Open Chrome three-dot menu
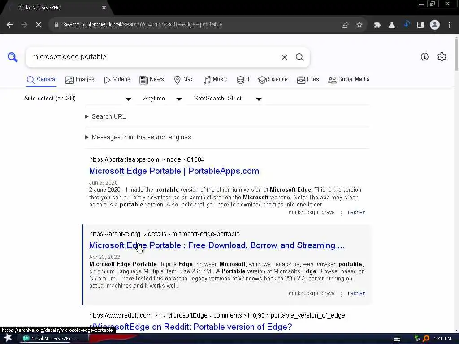This screenshot has height=344, width=459. [x=449, y=25]
